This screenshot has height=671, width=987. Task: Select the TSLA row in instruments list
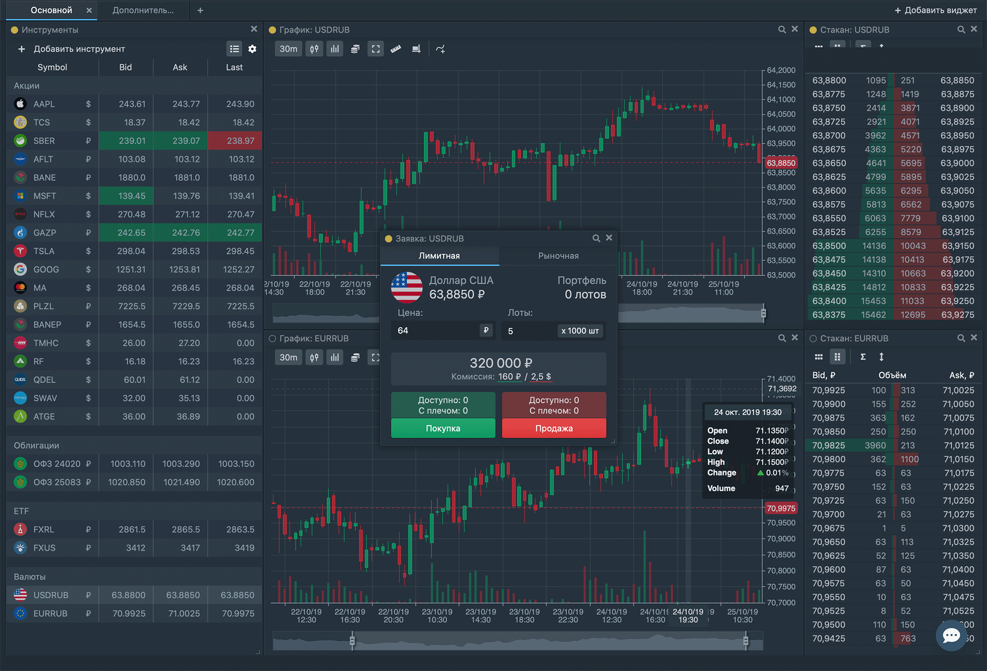pos(135,251)
